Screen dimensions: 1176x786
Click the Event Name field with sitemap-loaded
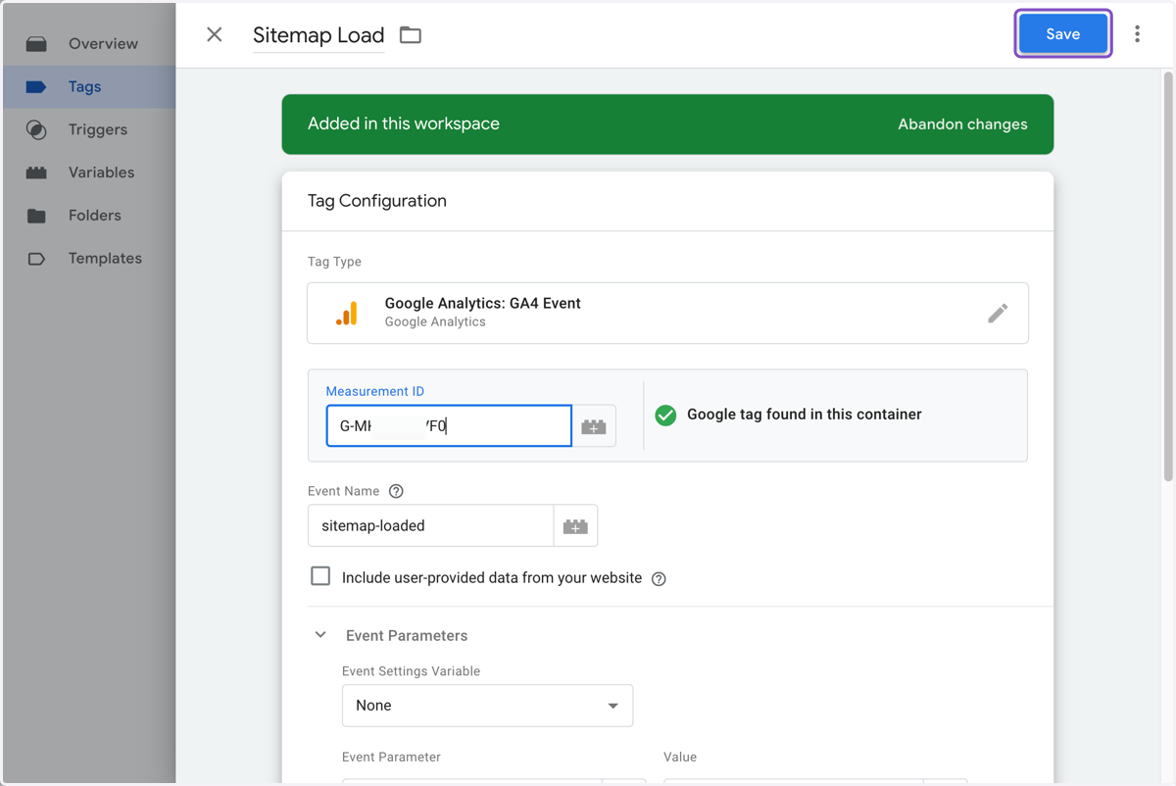click(431, 526)
